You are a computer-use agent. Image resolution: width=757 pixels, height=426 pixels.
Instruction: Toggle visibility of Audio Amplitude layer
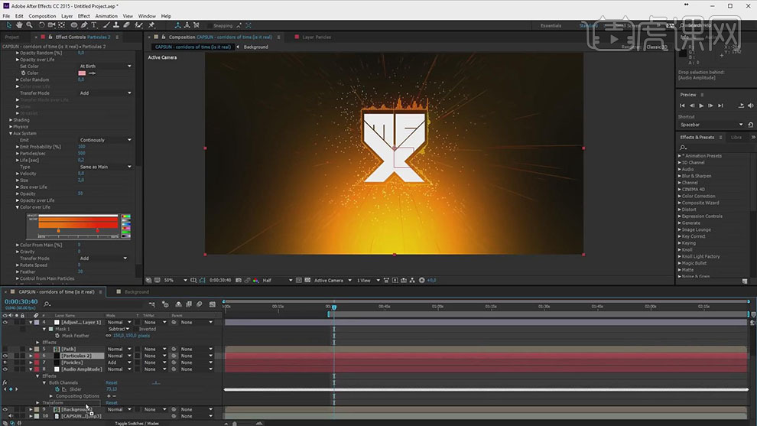5,369
